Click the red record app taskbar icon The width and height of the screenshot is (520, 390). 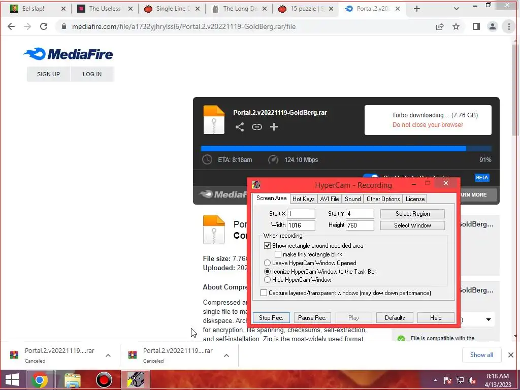[x=104, y=380]
